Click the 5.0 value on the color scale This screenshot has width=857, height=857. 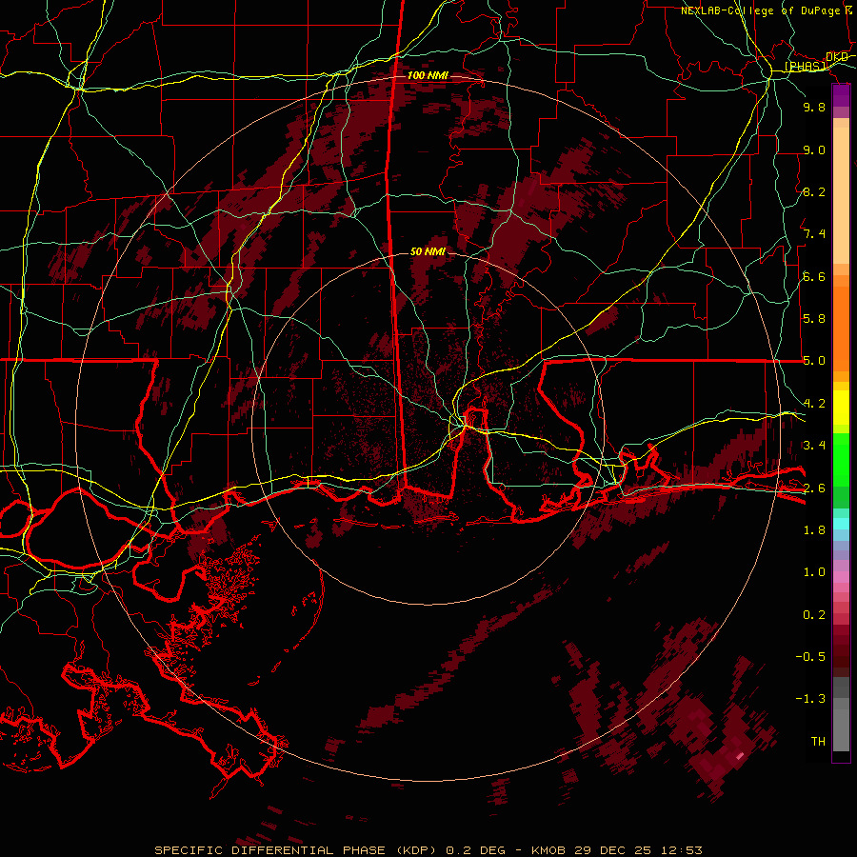click(814, 361)
